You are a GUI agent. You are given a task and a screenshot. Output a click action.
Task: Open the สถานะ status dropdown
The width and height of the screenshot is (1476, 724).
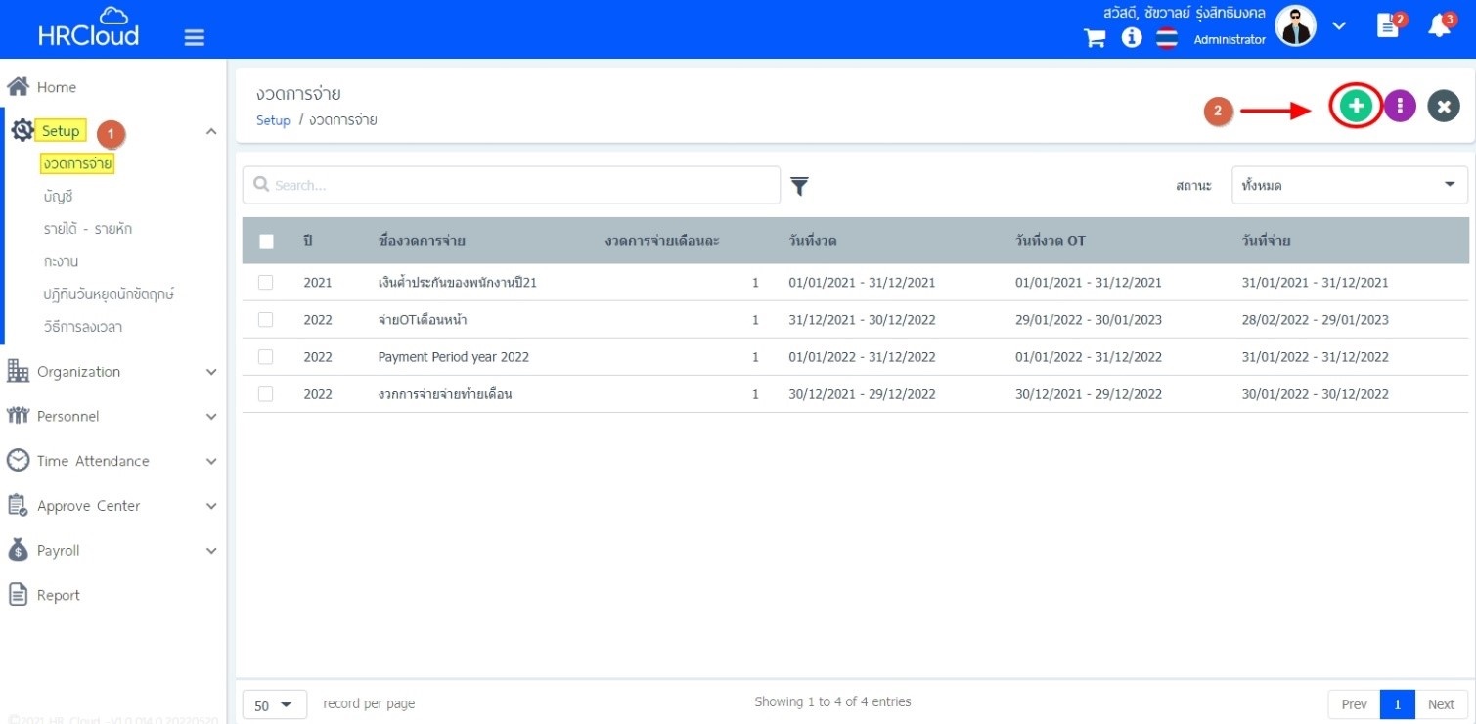coord(1349,185)
